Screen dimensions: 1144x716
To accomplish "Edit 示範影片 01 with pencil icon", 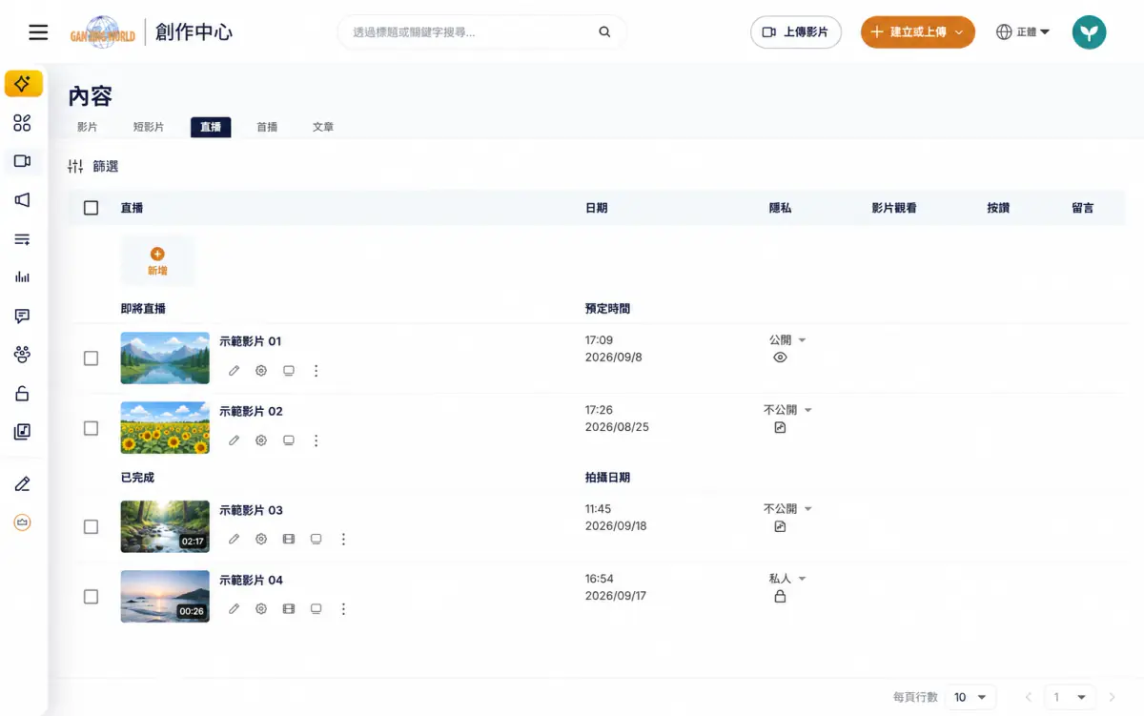I will pos(234,371).
